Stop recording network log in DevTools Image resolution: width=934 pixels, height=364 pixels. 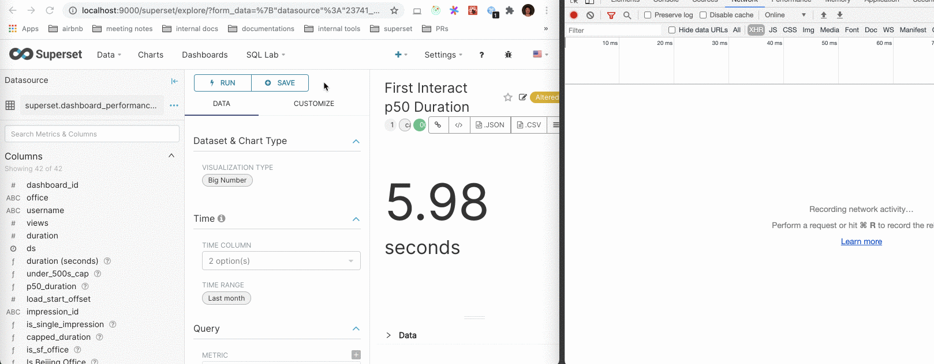point(574,15)
